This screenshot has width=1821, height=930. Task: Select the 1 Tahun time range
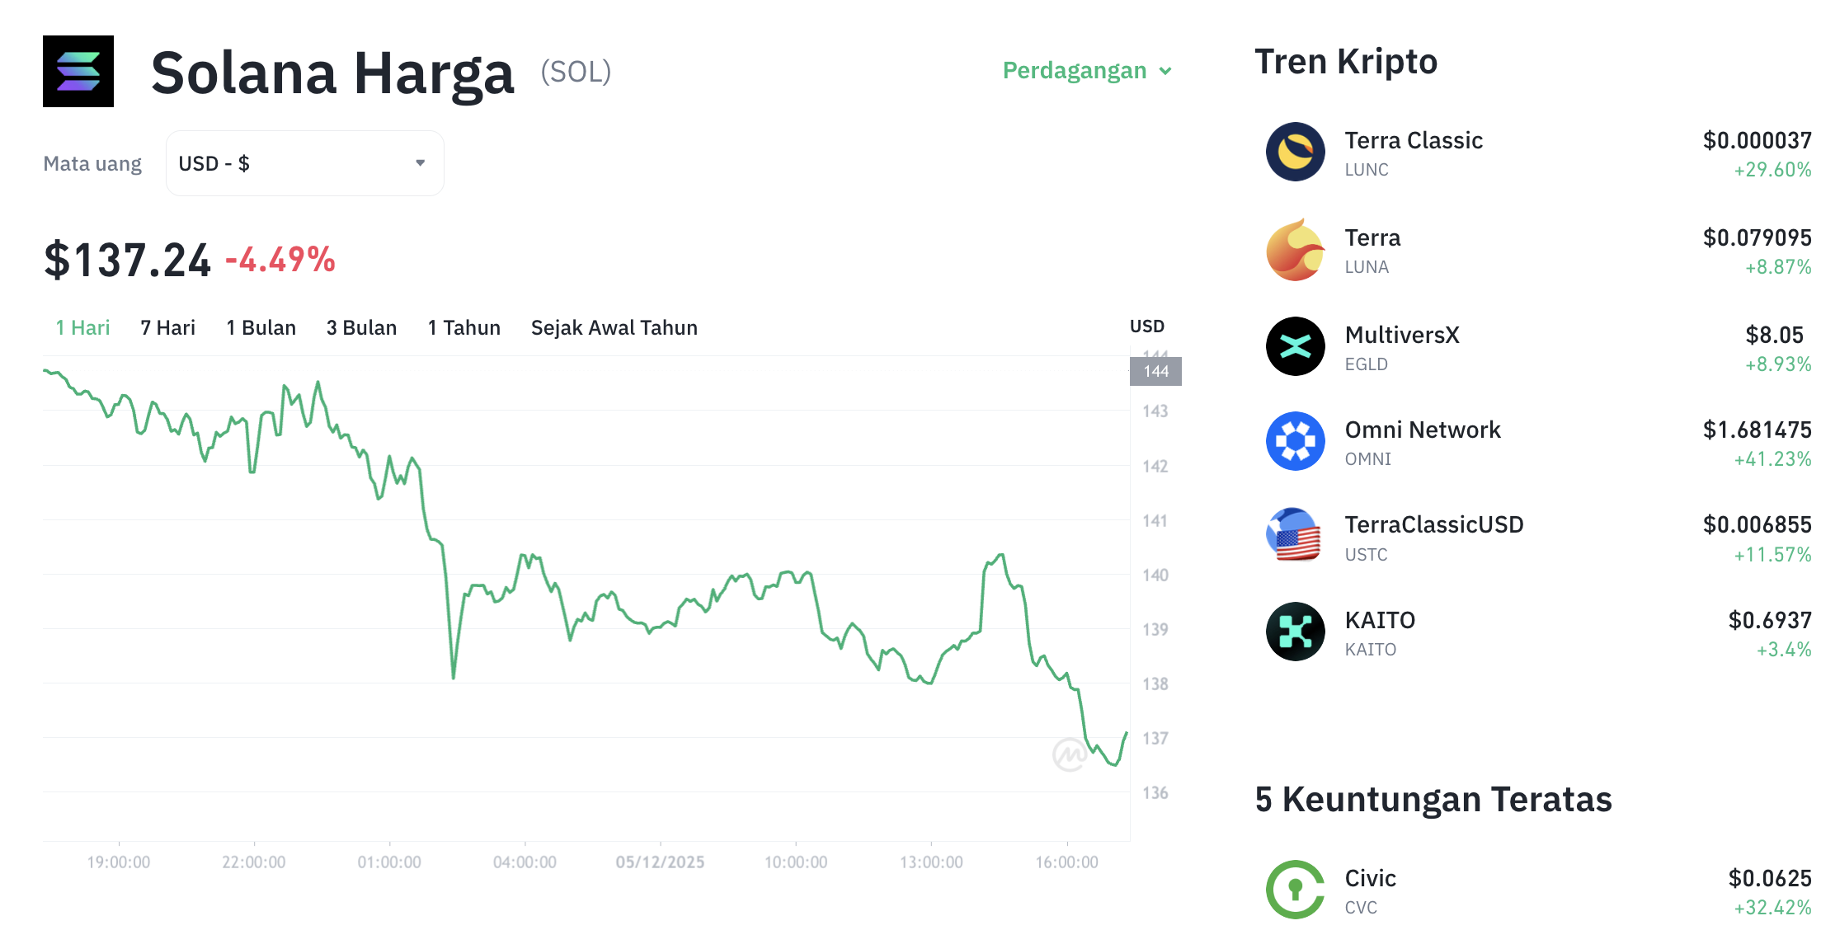point(463,327)
